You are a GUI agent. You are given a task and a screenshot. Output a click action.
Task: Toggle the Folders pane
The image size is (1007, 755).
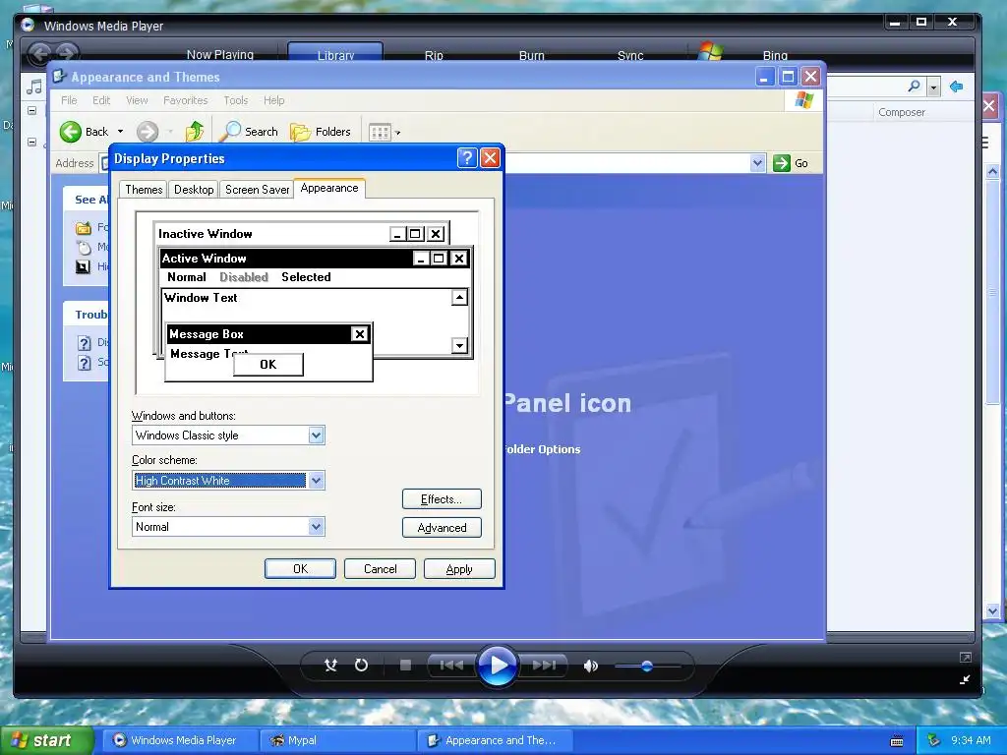[x=321, y=132]
